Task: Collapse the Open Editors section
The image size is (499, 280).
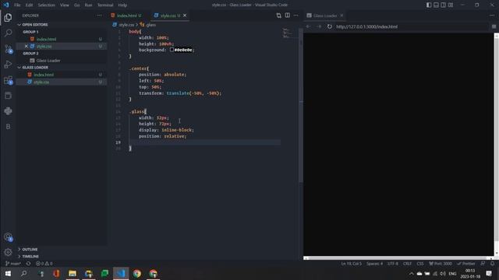Action: point(34,24)
